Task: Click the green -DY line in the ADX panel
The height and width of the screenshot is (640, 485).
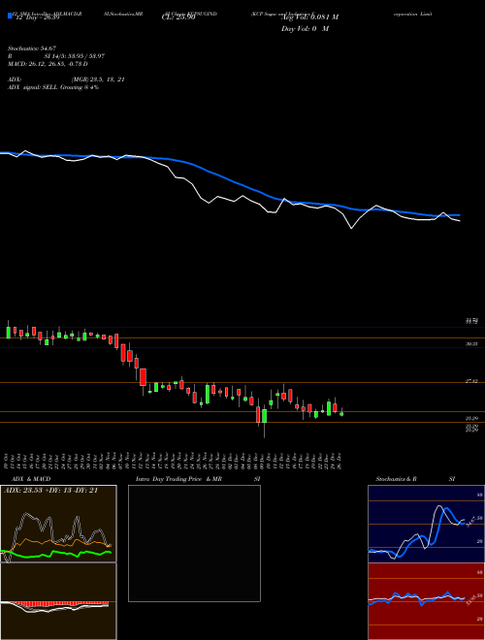Action: (x=57, y=554)
